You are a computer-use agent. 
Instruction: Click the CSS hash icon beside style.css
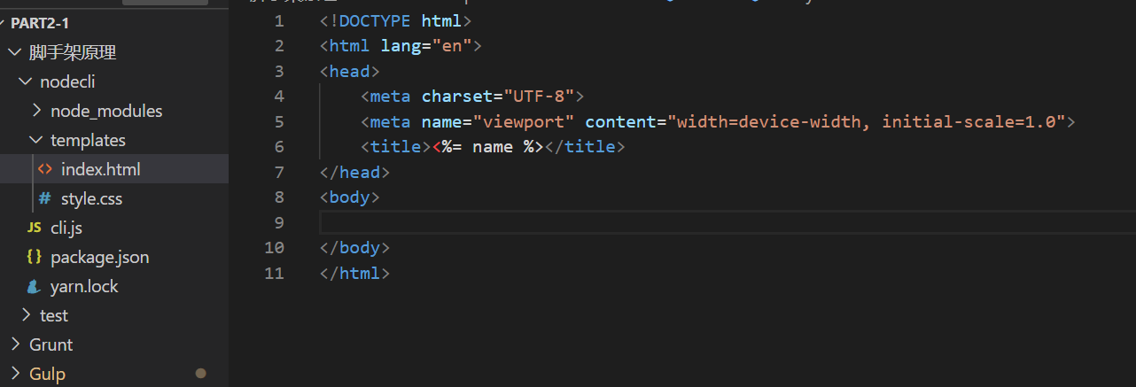tap(44, 198)
